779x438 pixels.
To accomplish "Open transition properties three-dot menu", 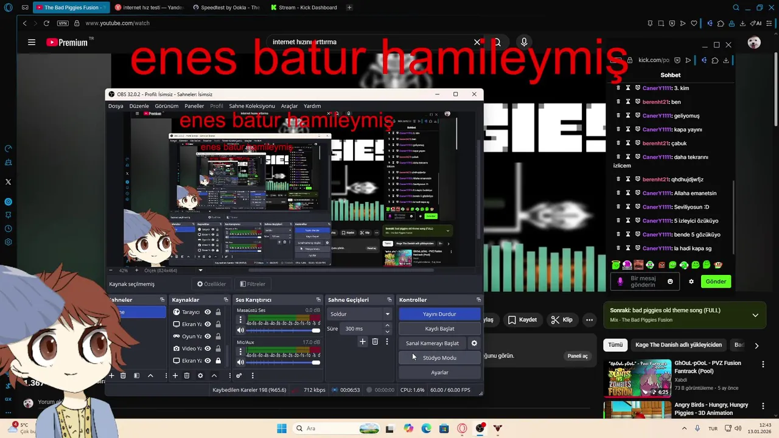I will [x=386, y=342].
